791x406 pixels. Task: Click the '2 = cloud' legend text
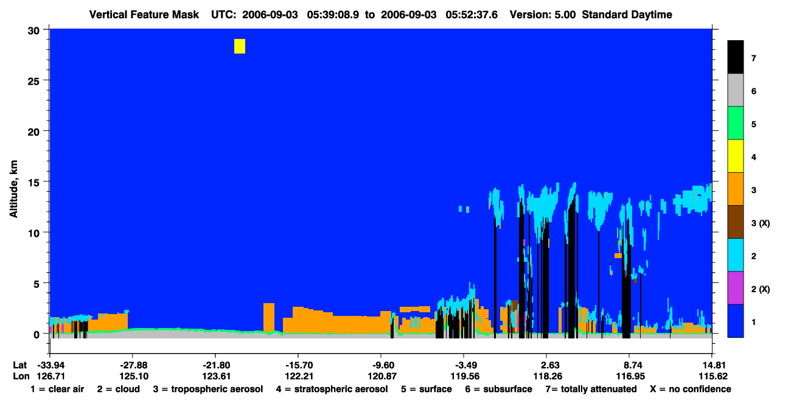(117, 389)
